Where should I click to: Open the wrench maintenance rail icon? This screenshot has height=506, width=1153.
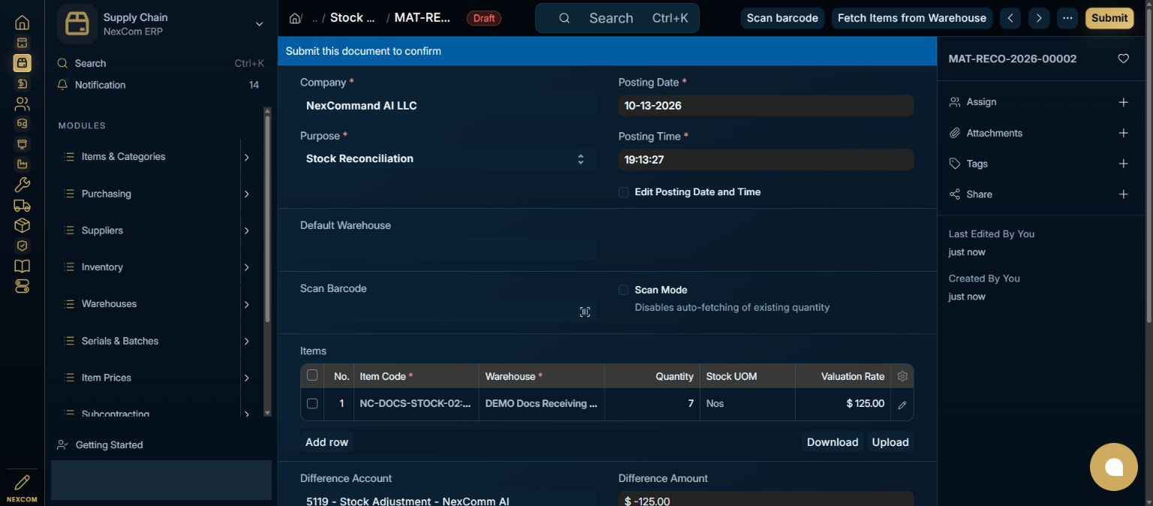[22, 185]
